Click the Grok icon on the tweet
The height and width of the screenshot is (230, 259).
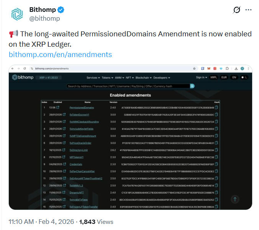(237, 10)
